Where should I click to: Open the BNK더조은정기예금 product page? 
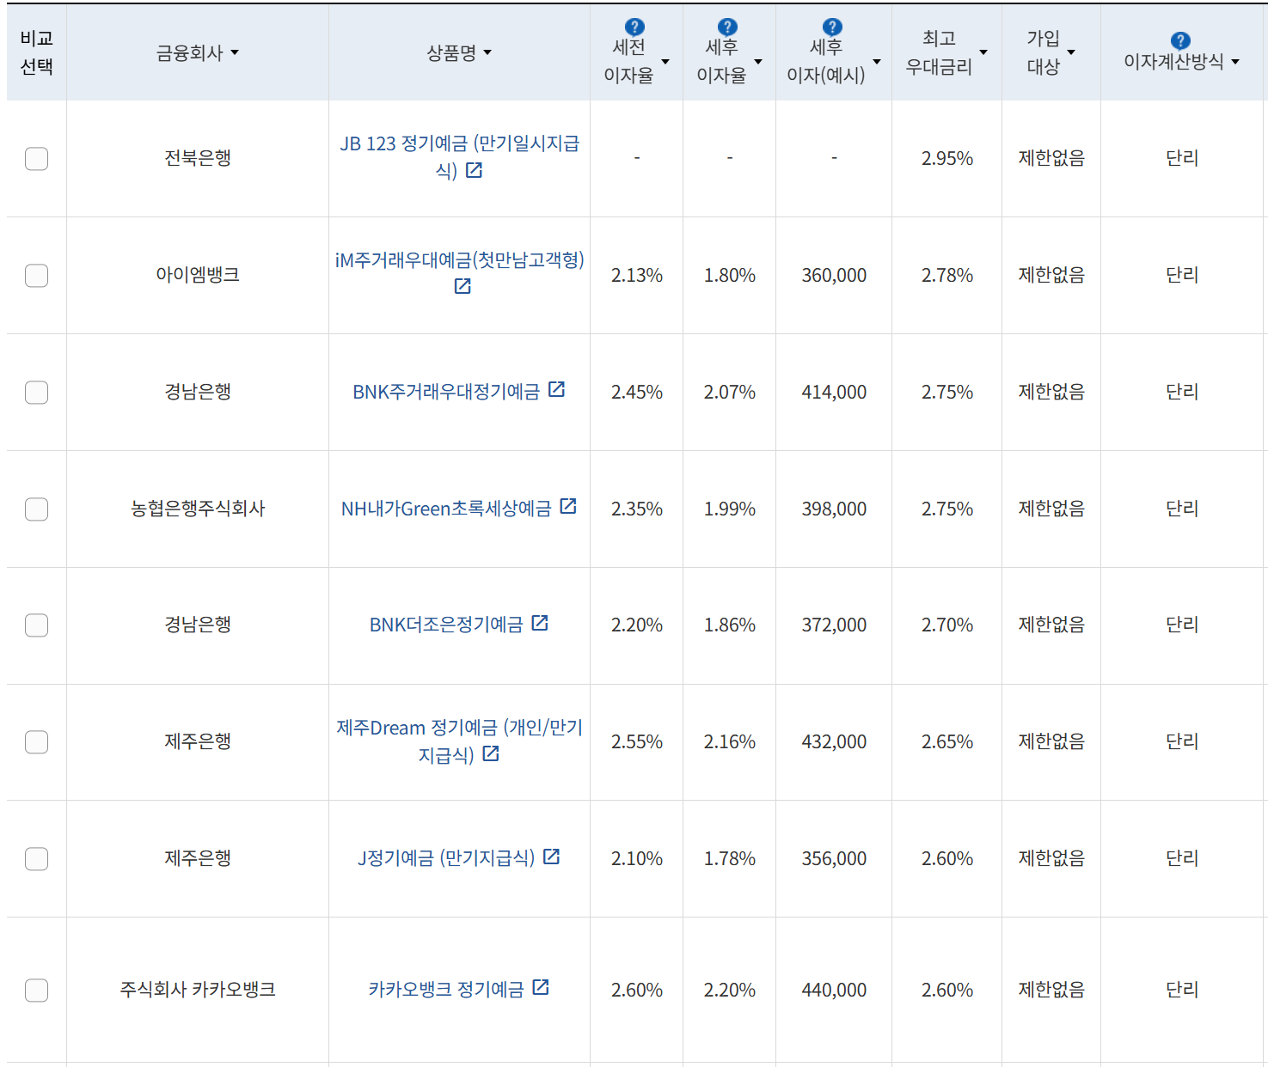pyautogui.click(x=447, y=625)
